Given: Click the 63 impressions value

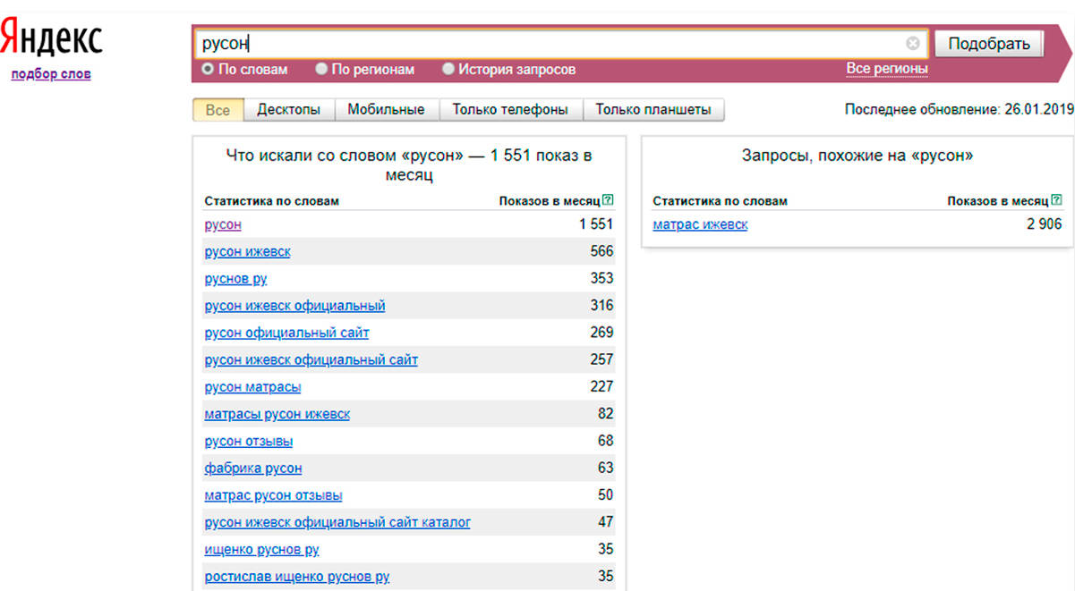Looking at the screenshot, I should point(606,468).
